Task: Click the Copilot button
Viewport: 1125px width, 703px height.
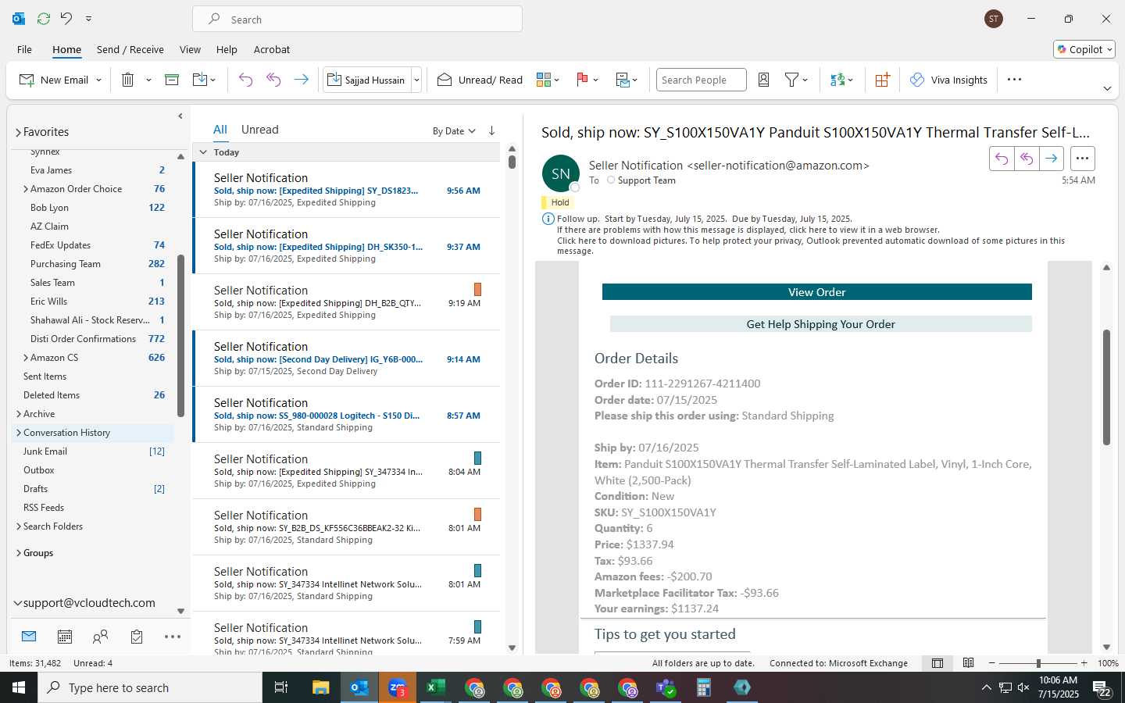Action: point(1084,49)
